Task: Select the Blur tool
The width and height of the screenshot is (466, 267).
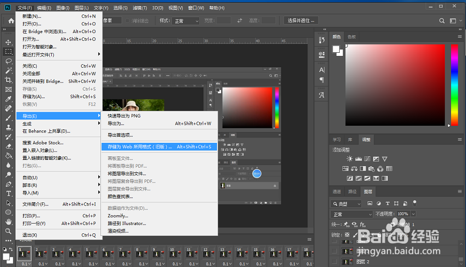Action: pyautogui.click(x=8, y=165)
